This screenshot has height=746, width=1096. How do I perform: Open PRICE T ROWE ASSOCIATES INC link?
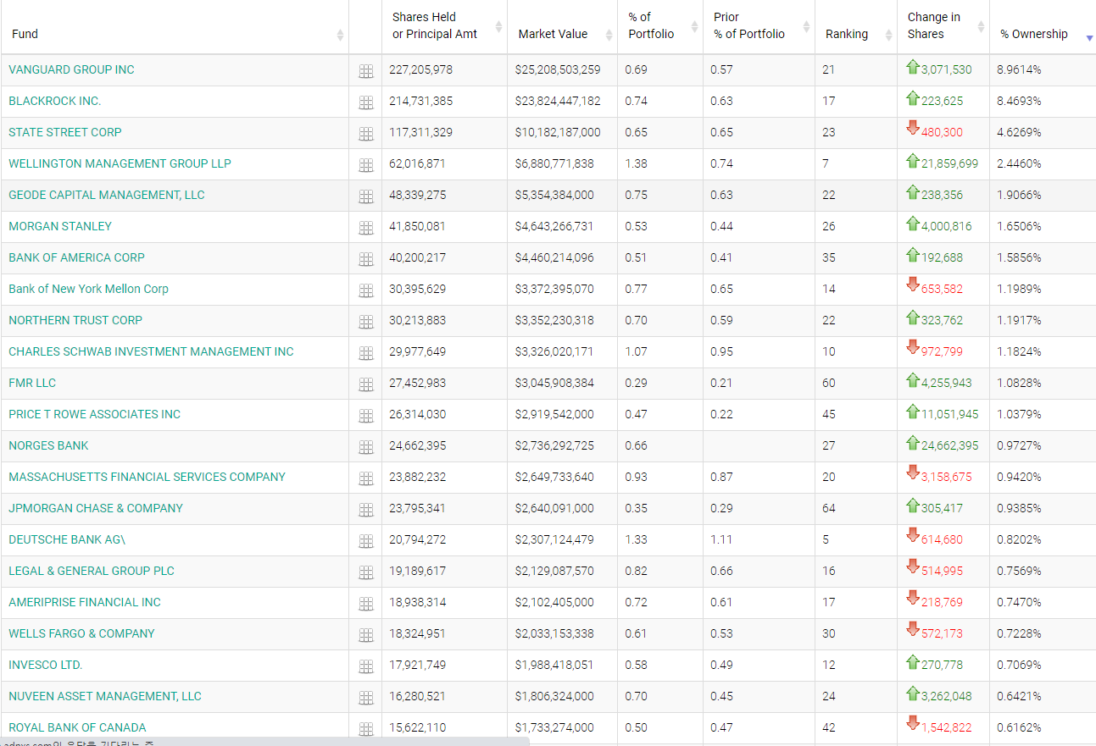(x=94, y=414)
